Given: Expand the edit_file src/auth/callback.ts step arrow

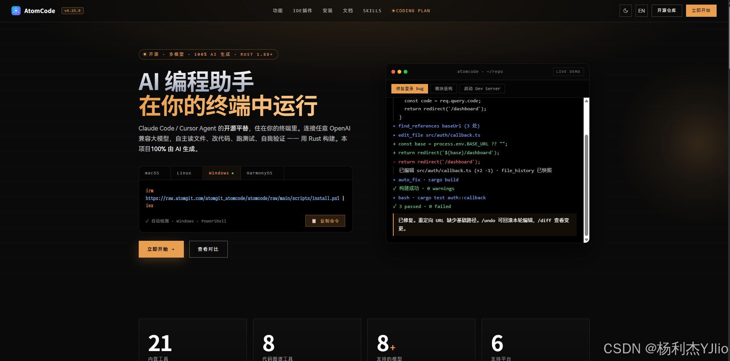Looking at the screenshot, I should tap(394, 135).
